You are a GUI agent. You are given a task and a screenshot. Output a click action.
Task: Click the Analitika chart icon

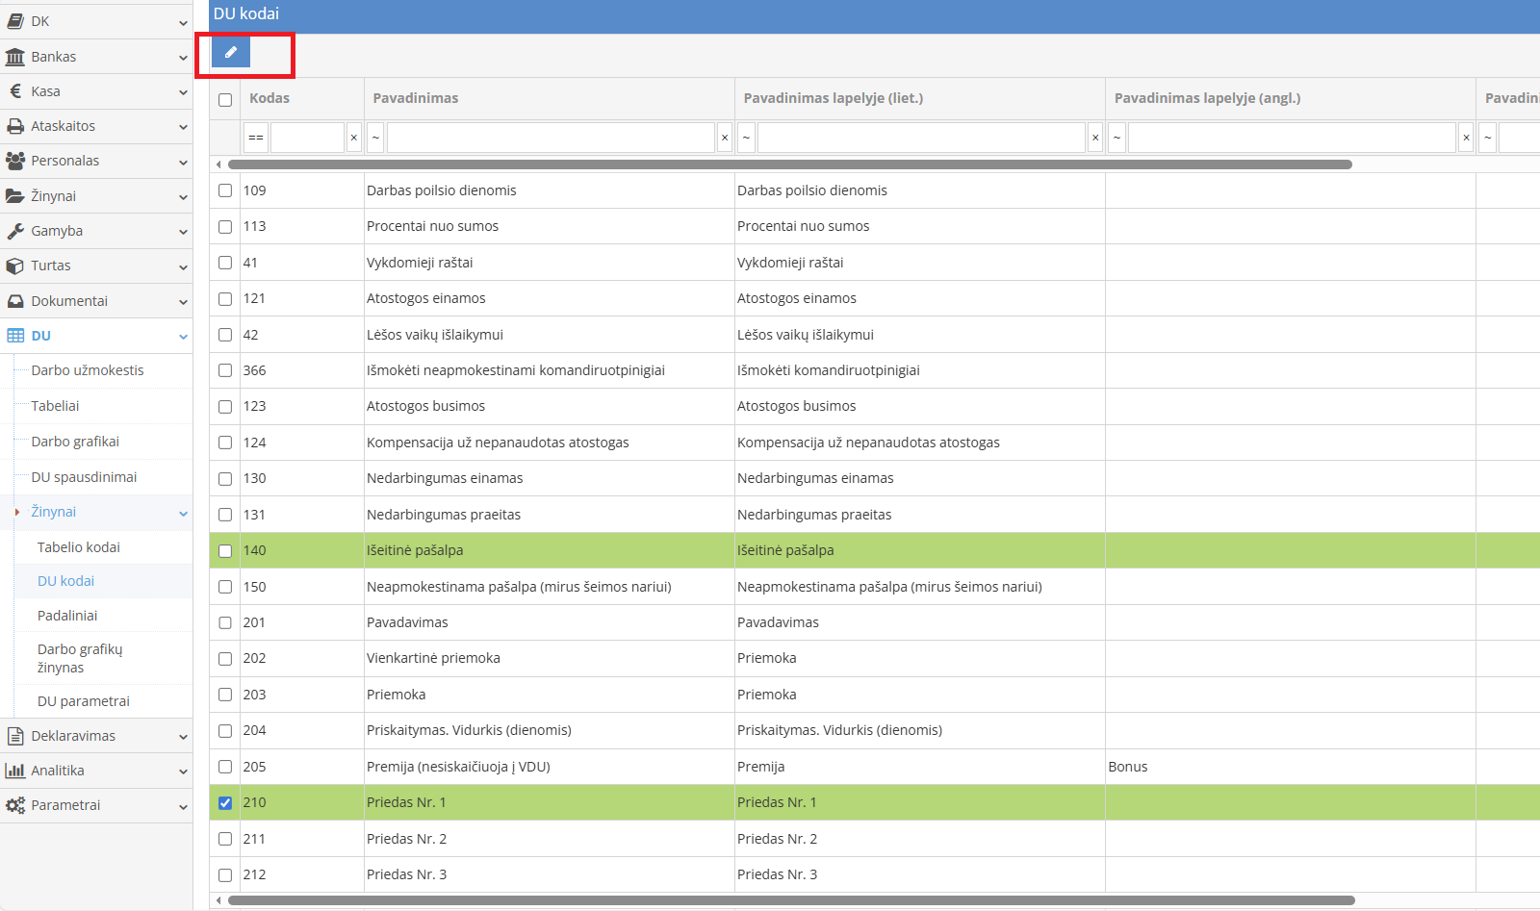point(15,771)
